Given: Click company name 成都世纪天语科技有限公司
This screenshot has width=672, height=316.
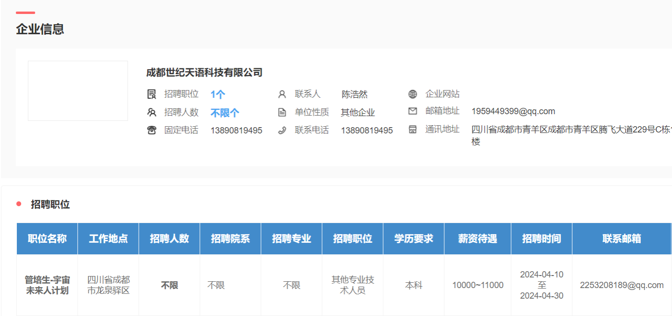Looking at the screenshot, I should [204, 73].
